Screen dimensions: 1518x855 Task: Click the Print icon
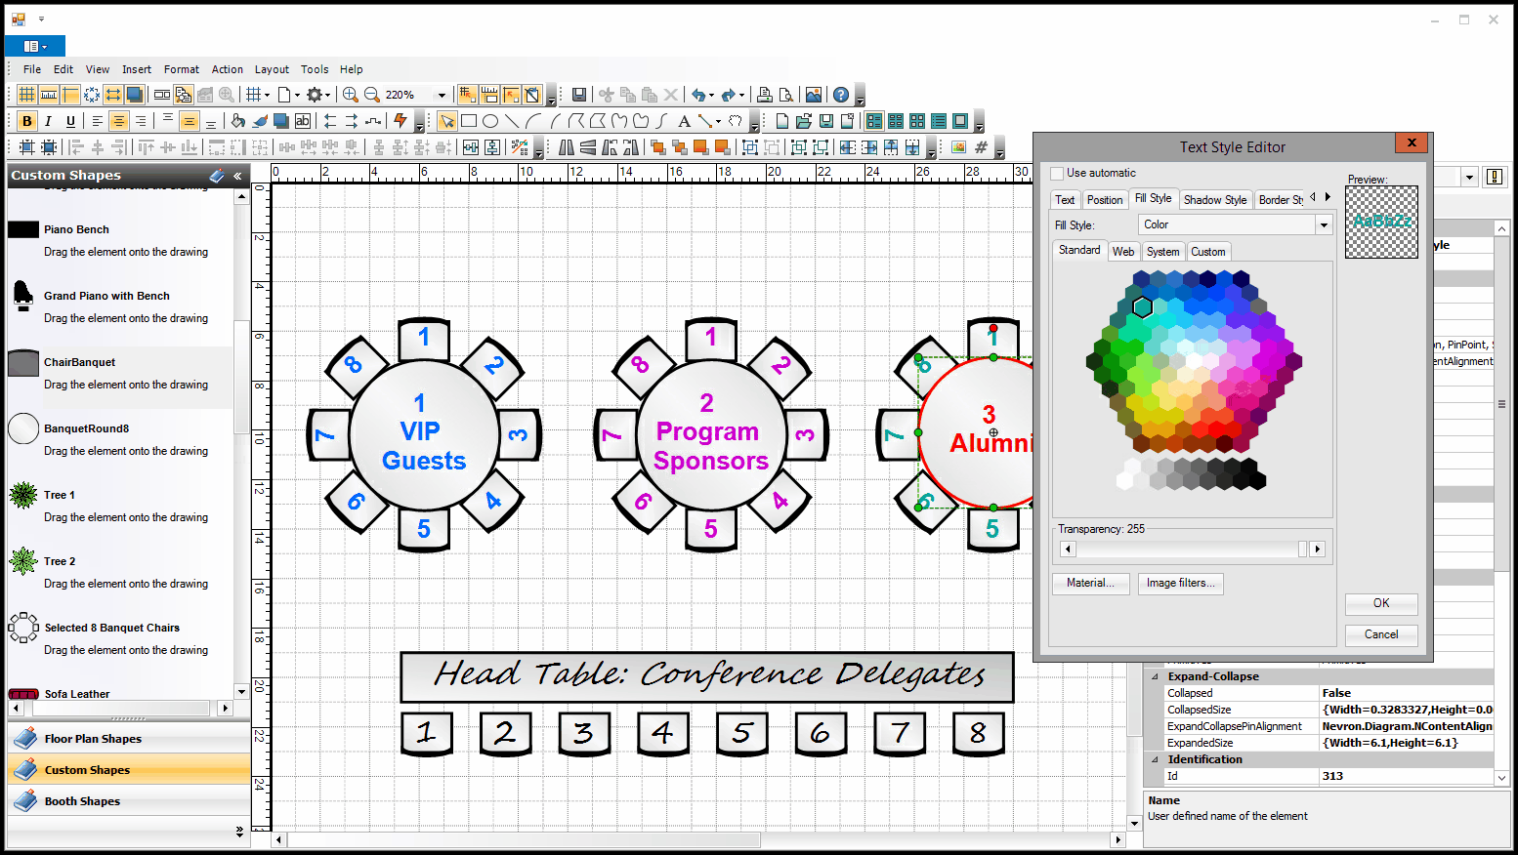coord(764,95)
